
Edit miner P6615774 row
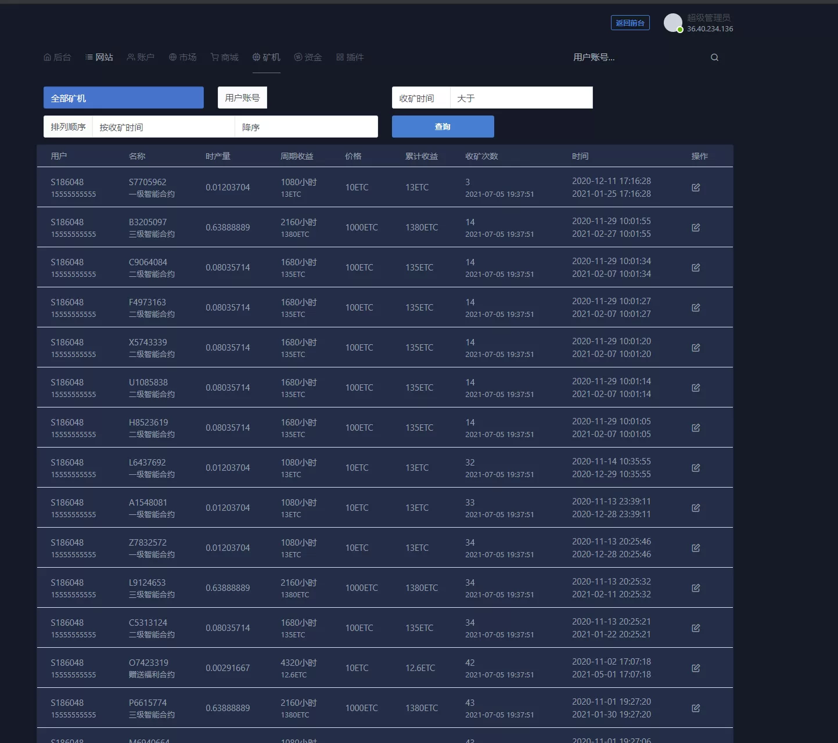tap(696, 708)
